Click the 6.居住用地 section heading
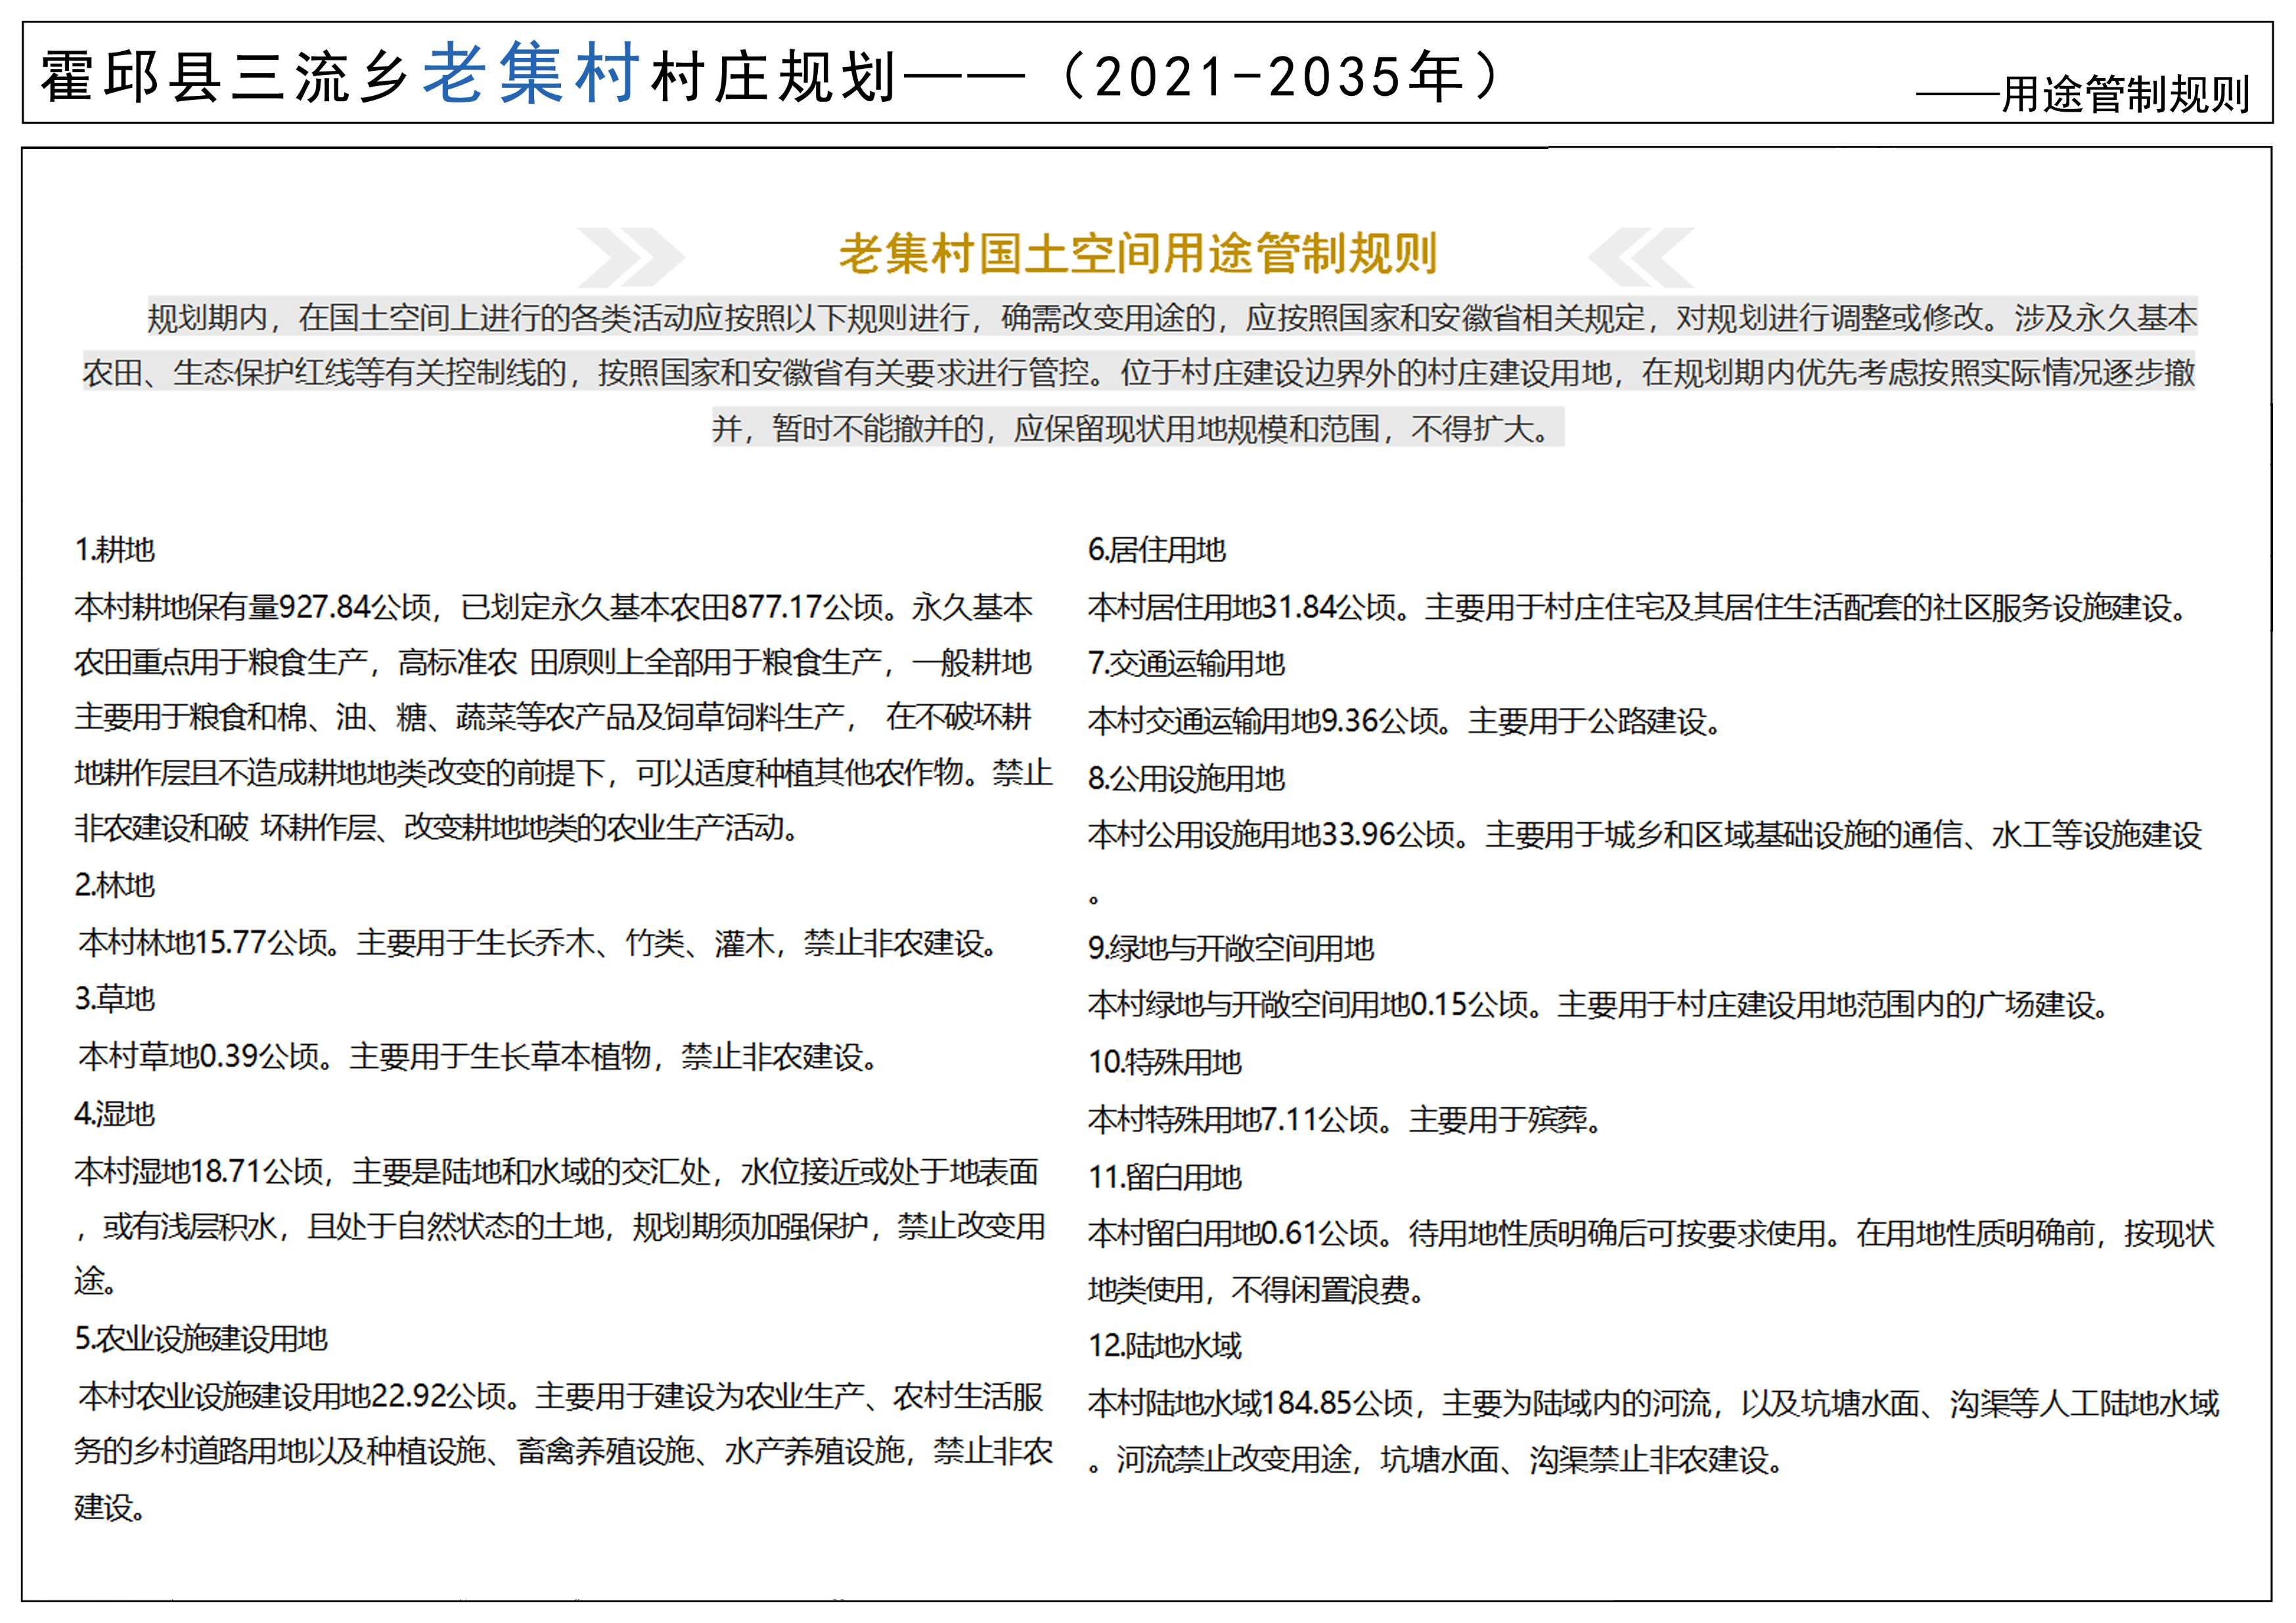This screenshot has height=1623, width=2296. click(x=1157, y=550)
